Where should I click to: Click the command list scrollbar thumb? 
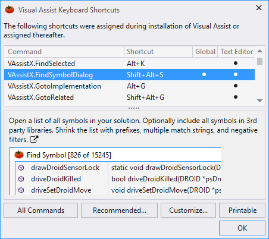pos(259,61)
